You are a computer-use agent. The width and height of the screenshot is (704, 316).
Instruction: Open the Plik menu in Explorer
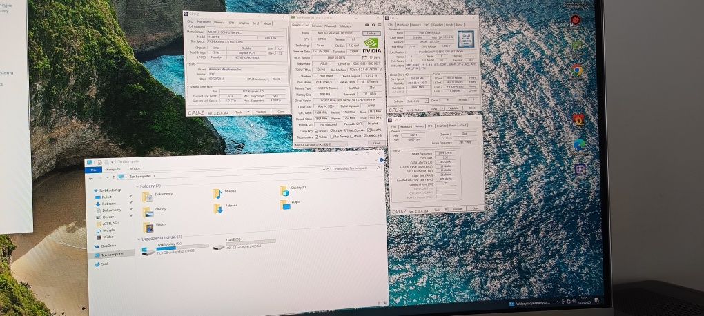click(93, 170)
